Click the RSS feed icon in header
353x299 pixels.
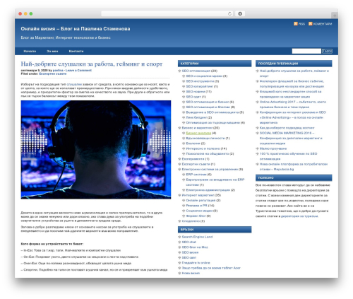click(x=296, y=24)
